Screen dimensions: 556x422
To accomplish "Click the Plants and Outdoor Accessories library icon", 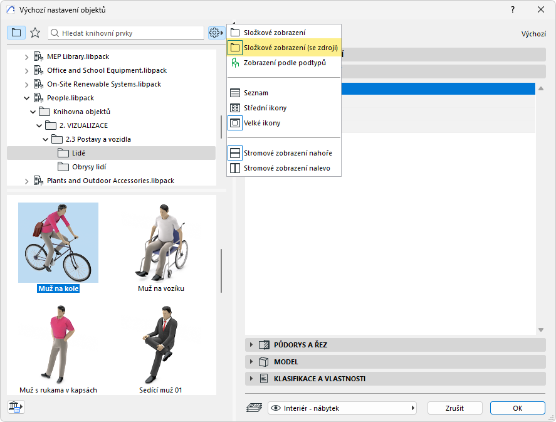I will coord(38,181).
